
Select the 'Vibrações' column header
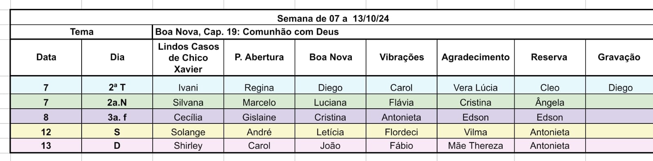(402, 57)
